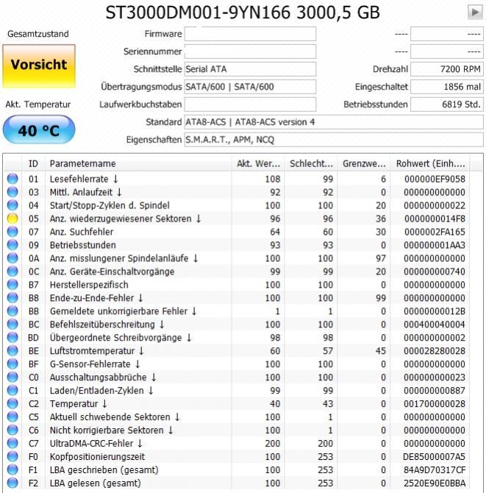The image size is (486, 493).
Task: Click the status icon for Kopfpositionierungszeit
Action: [x=12, y=456]
